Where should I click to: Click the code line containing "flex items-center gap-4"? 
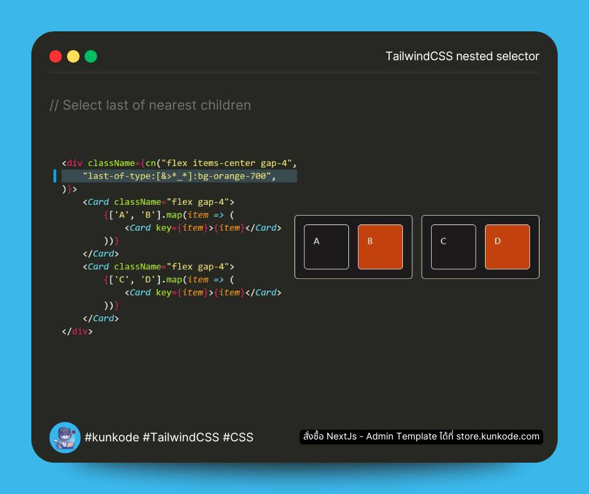[179, 163]
